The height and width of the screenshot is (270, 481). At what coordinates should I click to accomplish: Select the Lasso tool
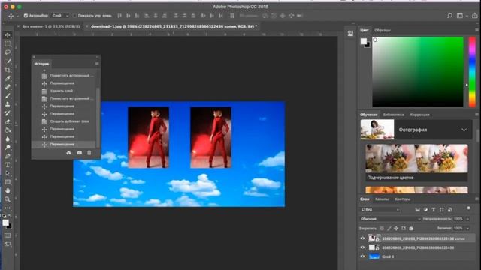(x=8, y=52)
